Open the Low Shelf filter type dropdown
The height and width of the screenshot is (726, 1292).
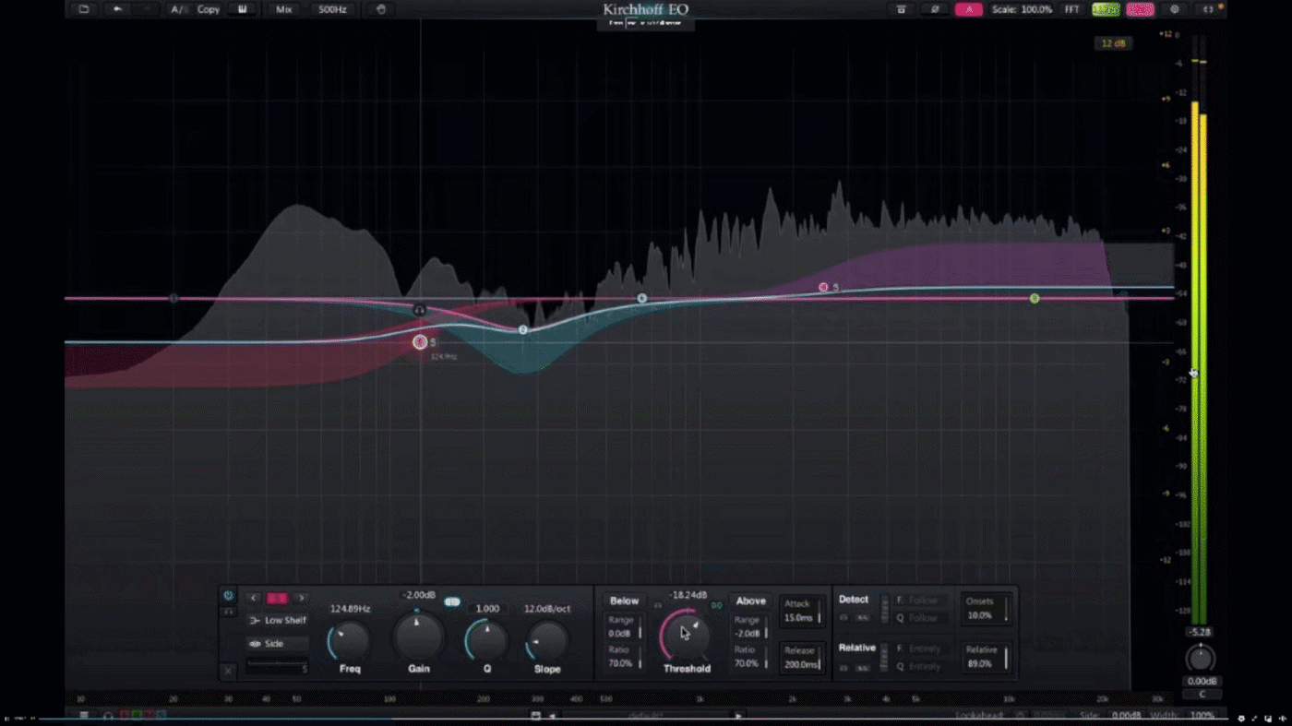pyautogui.click(x=279, y=621)
